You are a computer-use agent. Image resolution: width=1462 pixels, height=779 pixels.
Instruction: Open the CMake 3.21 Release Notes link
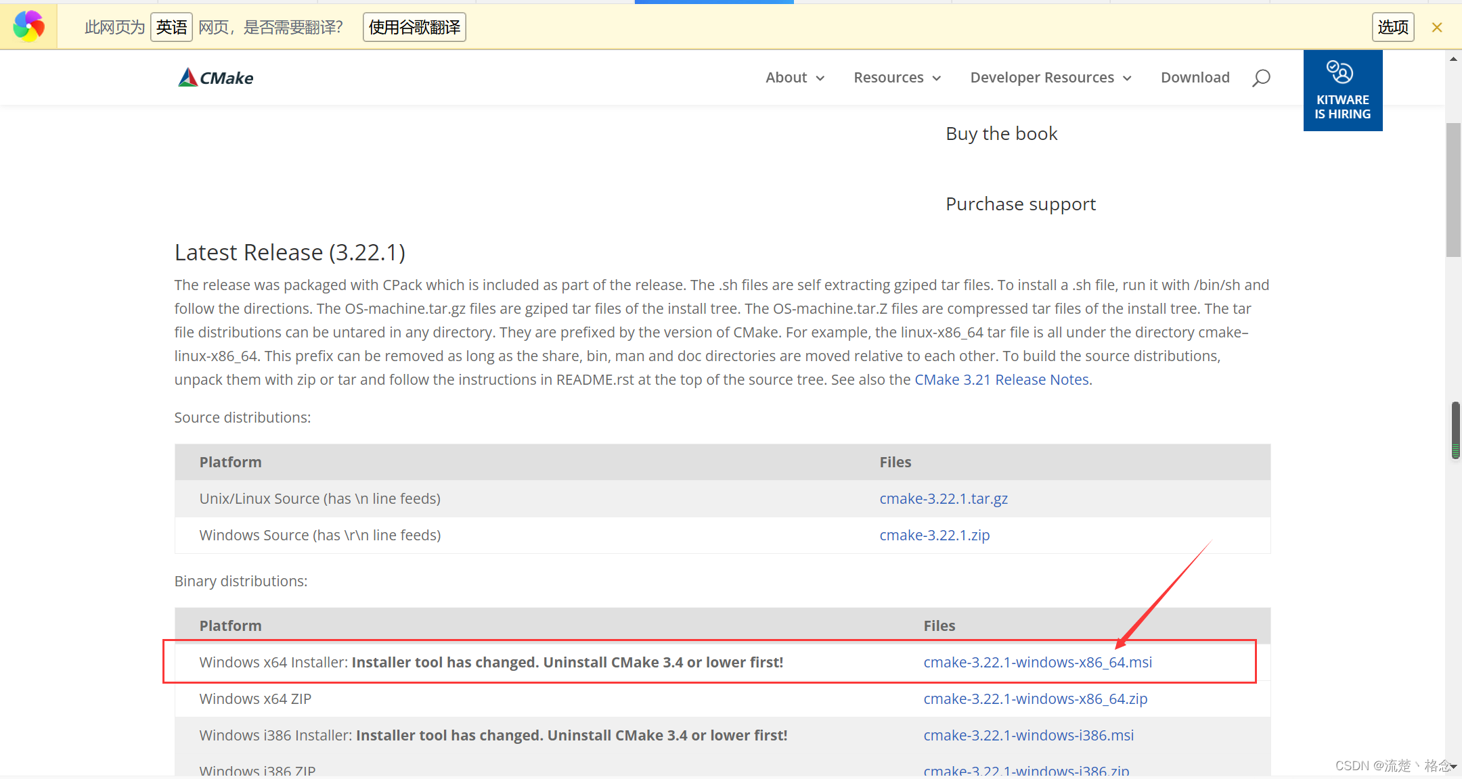1002,380
